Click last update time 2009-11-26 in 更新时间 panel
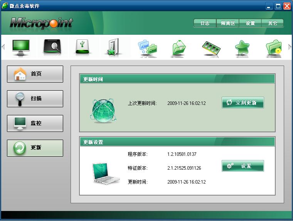293x221 pixels. coord(187,103)
